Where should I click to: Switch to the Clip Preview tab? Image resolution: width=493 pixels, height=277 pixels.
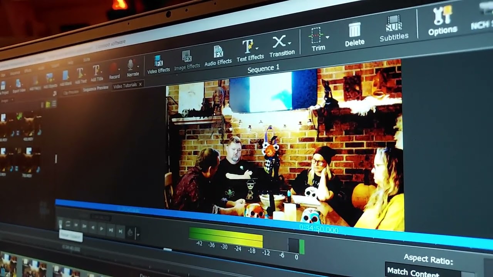tap(71, 92)
